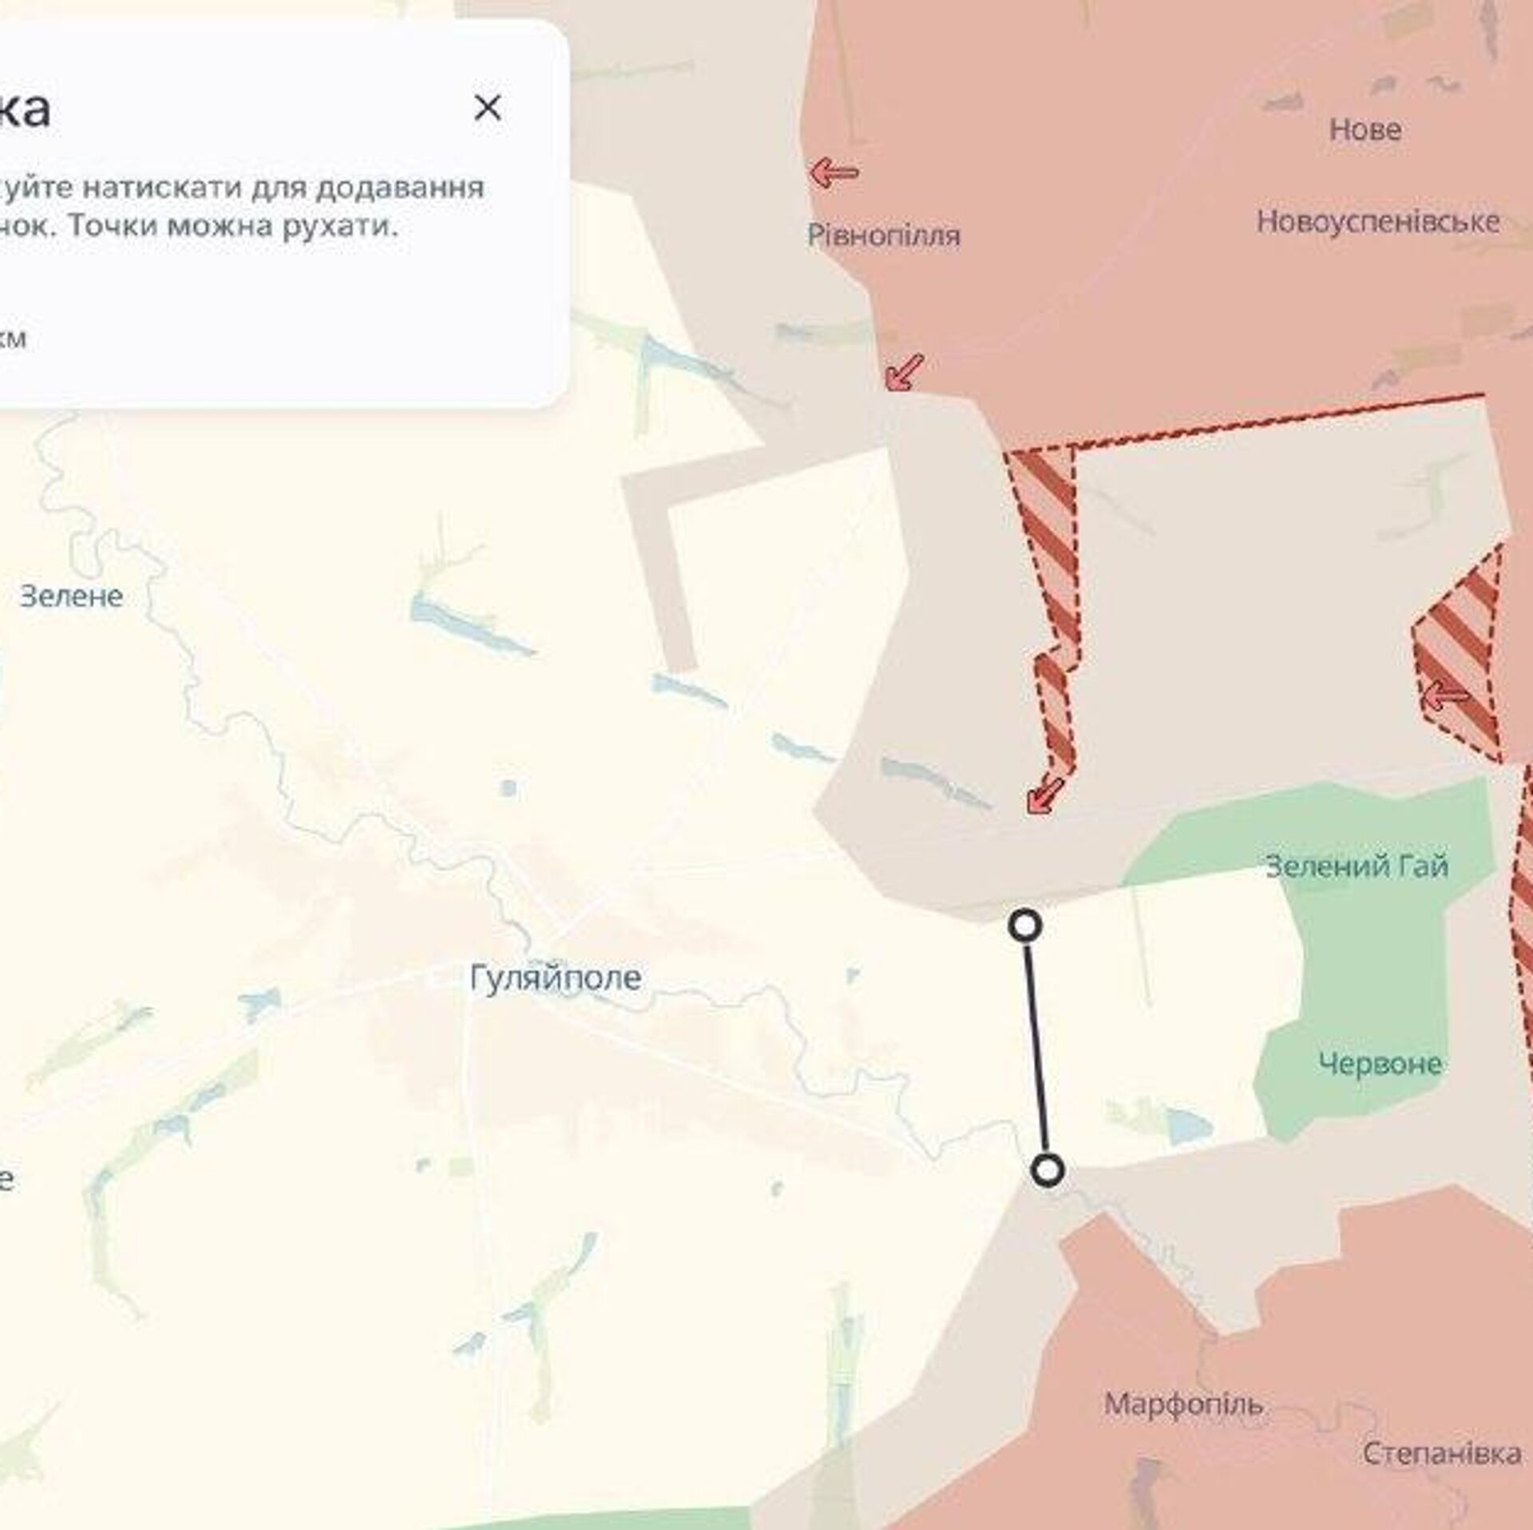Viewport: 1533px width, 1530px height.
Task: Click the Марфопіль label
Action: (x=1183, y=1403)
